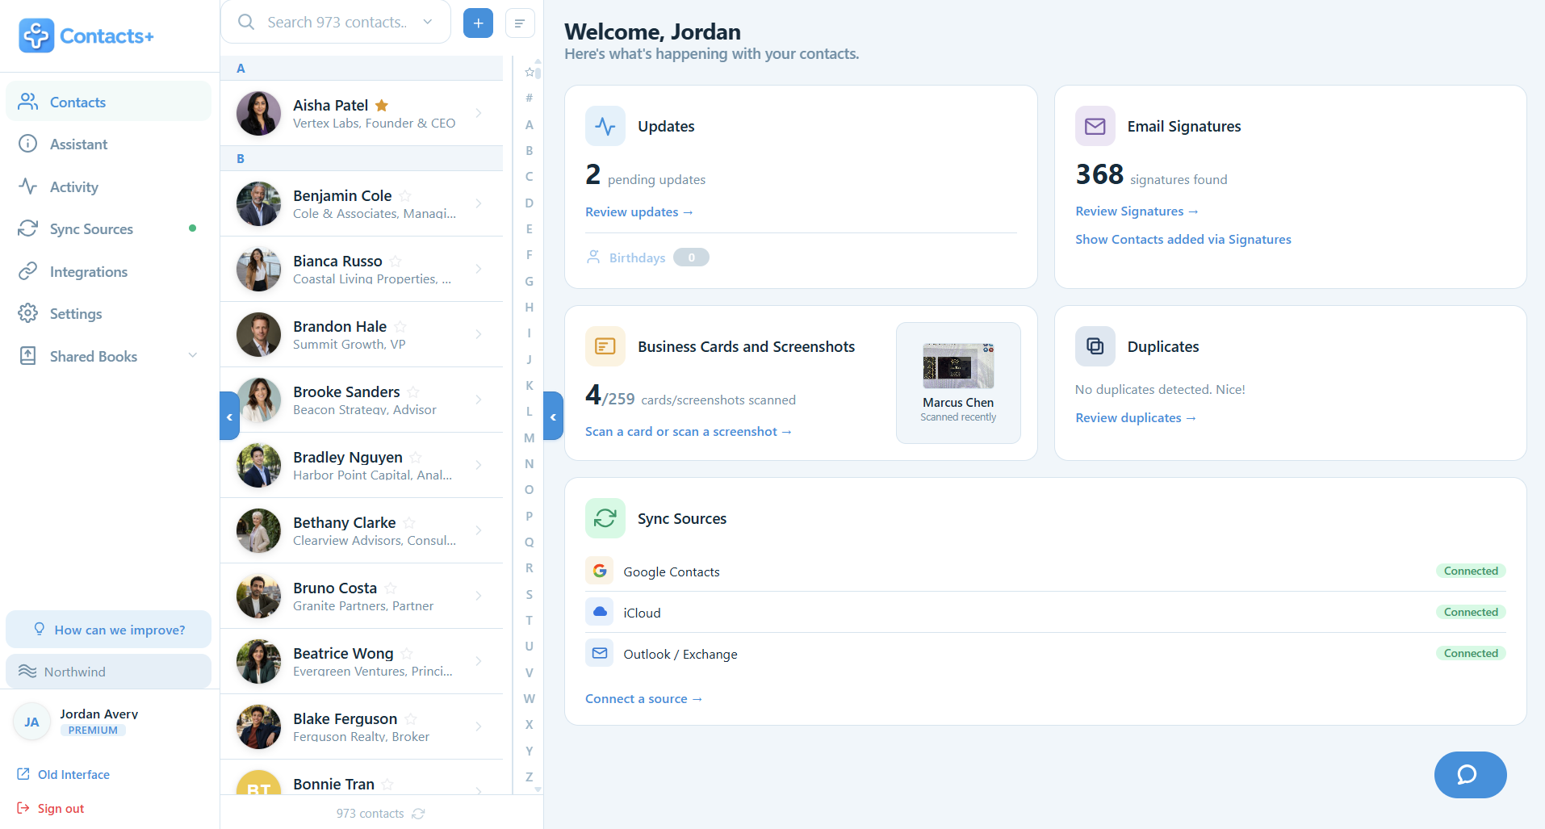Star Bethany Clarke as favorite

(409, 523)
